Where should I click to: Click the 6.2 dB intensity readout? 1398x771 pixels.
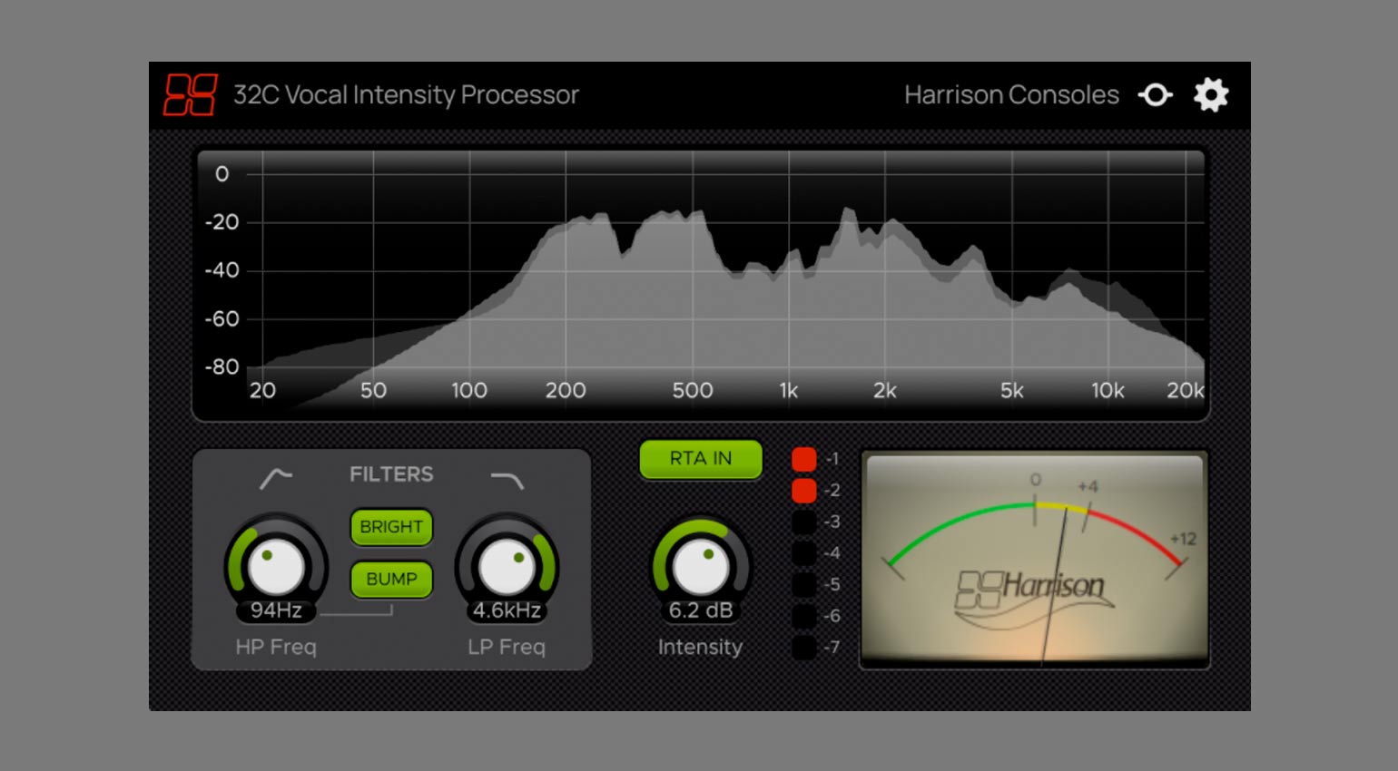click(700, 612)
